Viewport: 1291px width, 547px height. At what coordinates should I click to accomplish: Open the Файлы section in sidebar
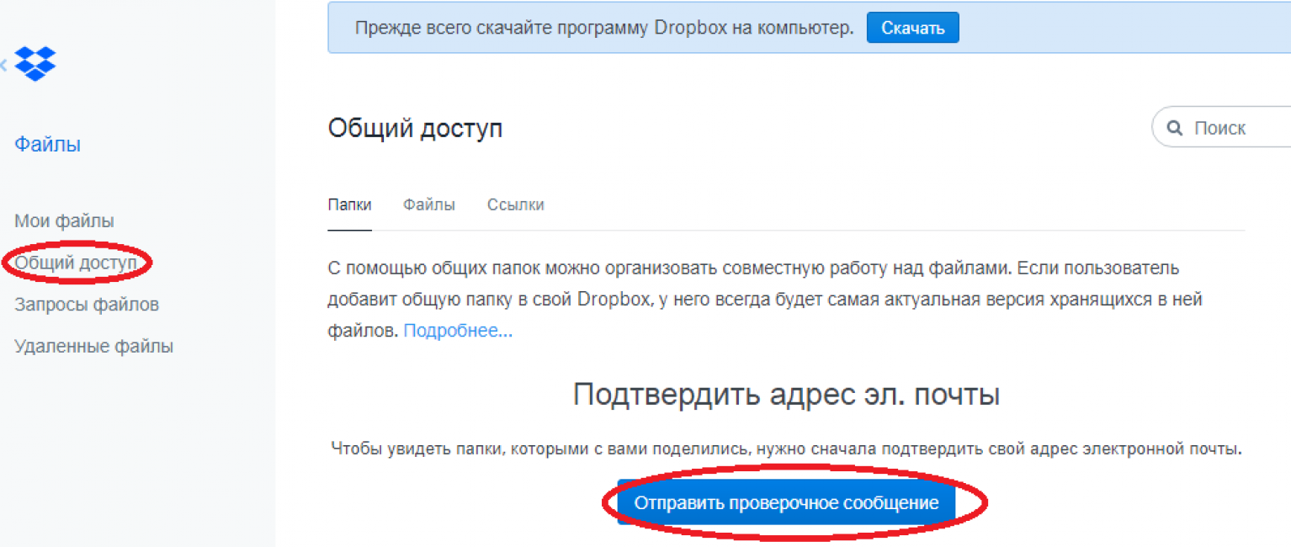48,144
